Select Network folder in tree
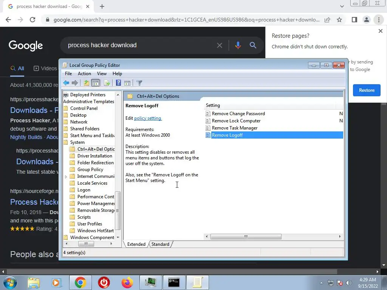 79,122
